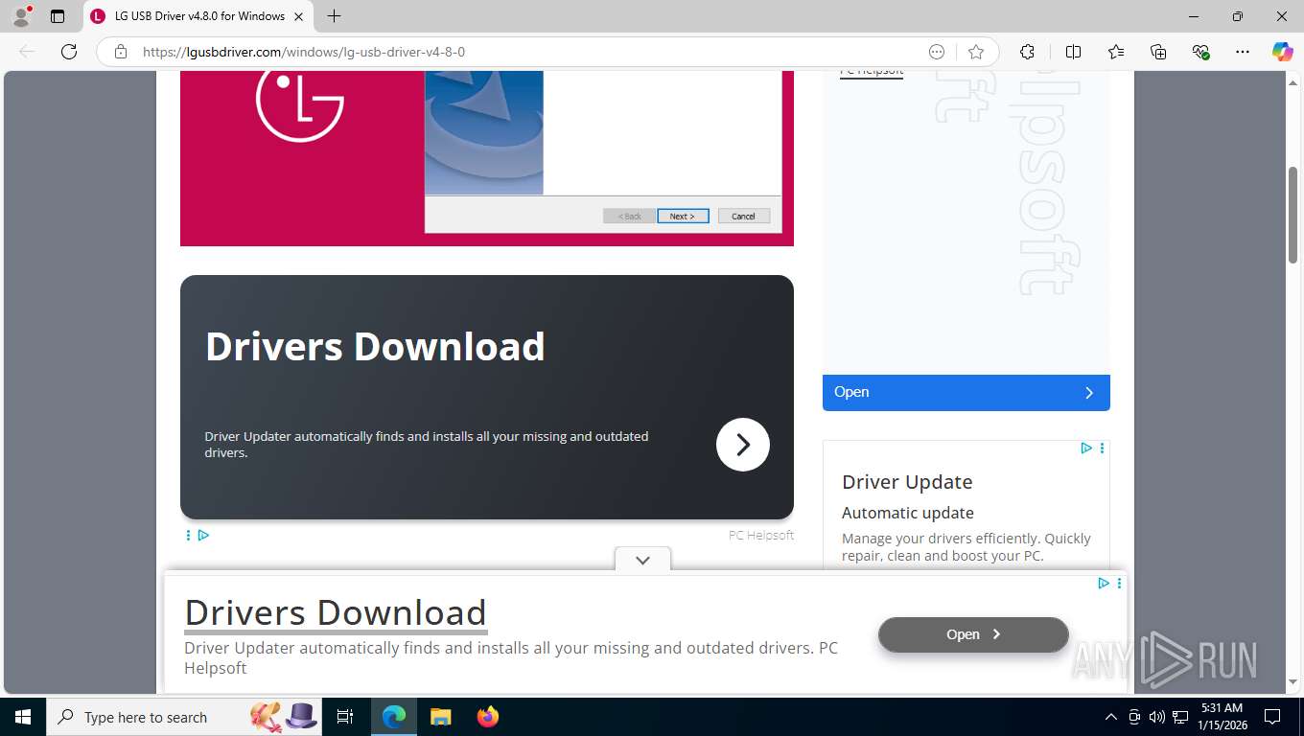
Task: View site information padlock icon
Action: click(x=121, y=52)
